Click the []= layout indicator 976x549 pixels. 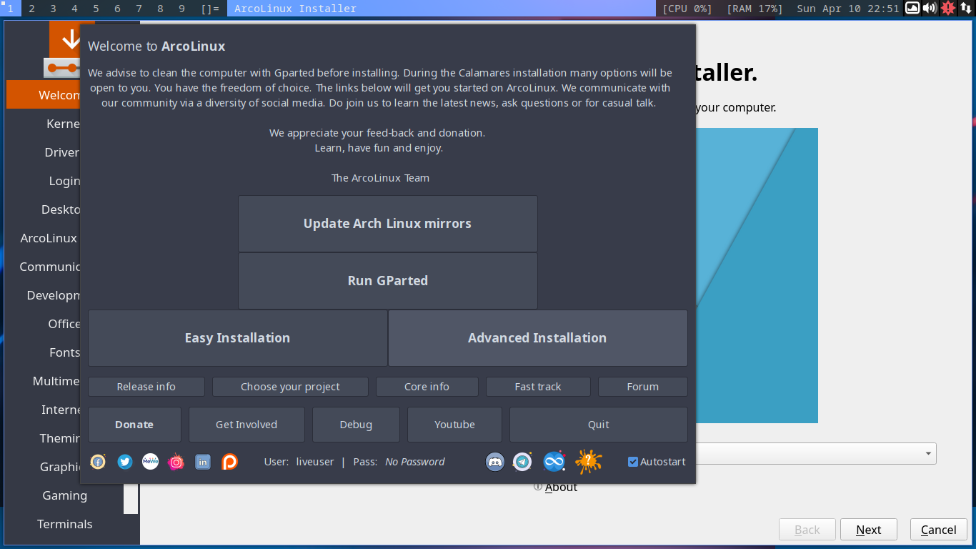point(210,9)
